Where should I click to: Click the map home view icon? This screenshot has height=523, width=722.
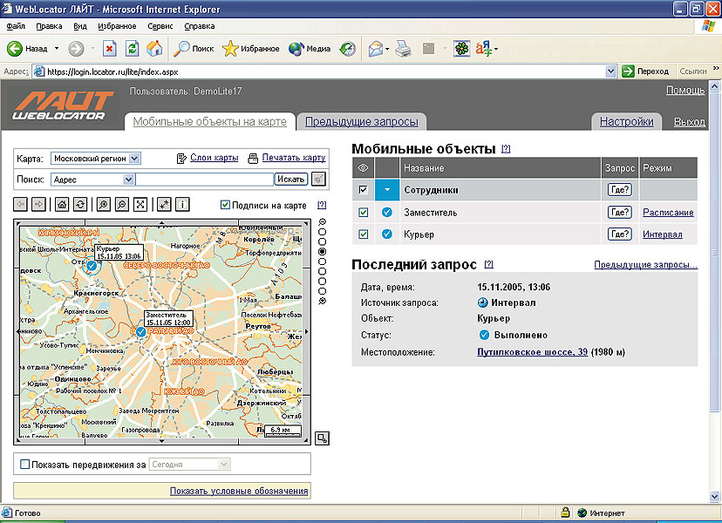(62, 204)
